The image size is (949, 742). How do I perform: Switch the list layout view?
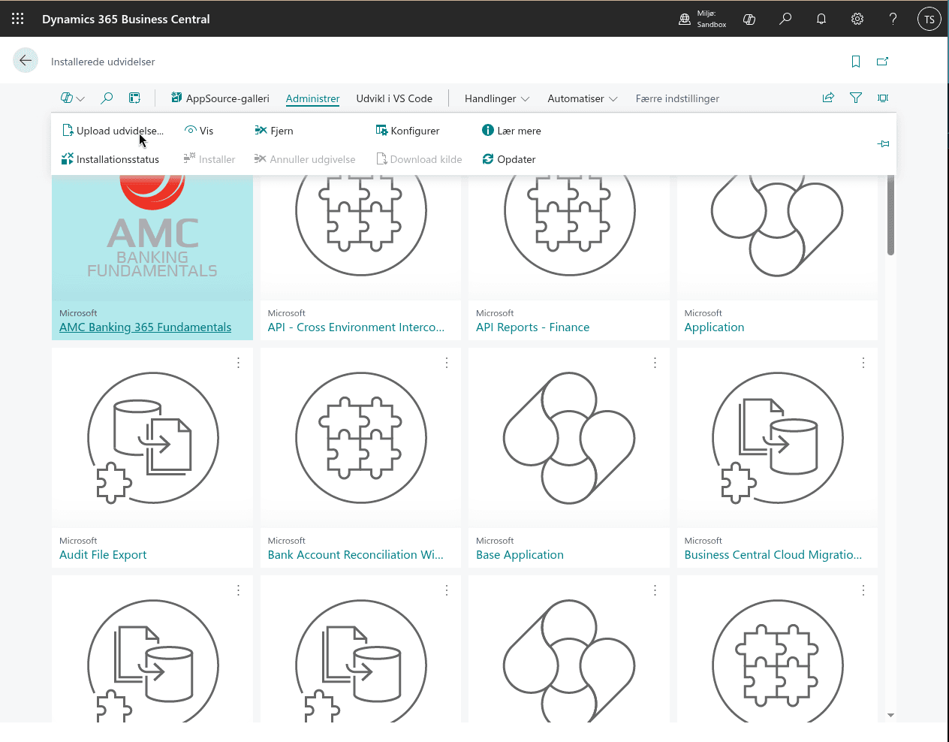tap(134, 98)
